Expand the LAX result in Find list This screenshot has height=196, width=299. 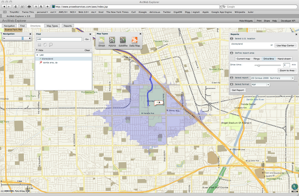37,55
